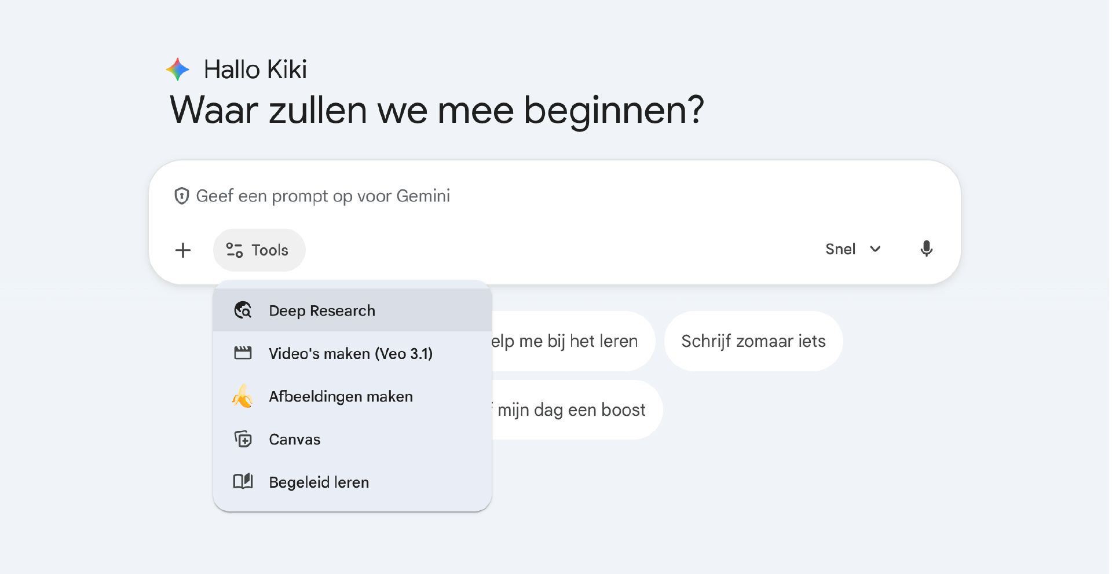The width and height of the screenshot is (1112, 574).
Task: Click the shield icon in prompt box
Action: (182, 196)
